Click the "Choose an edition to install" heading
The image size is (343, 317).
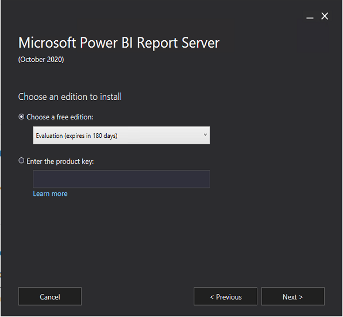pos(70,96)
